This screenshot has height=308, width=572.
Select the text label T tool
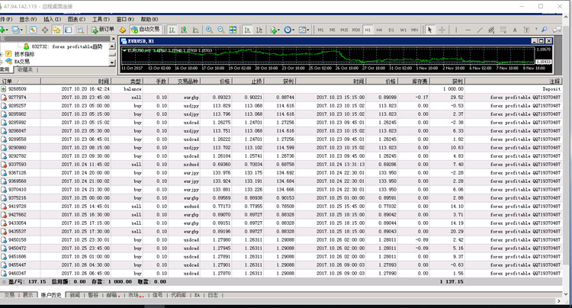pos(526,30)
